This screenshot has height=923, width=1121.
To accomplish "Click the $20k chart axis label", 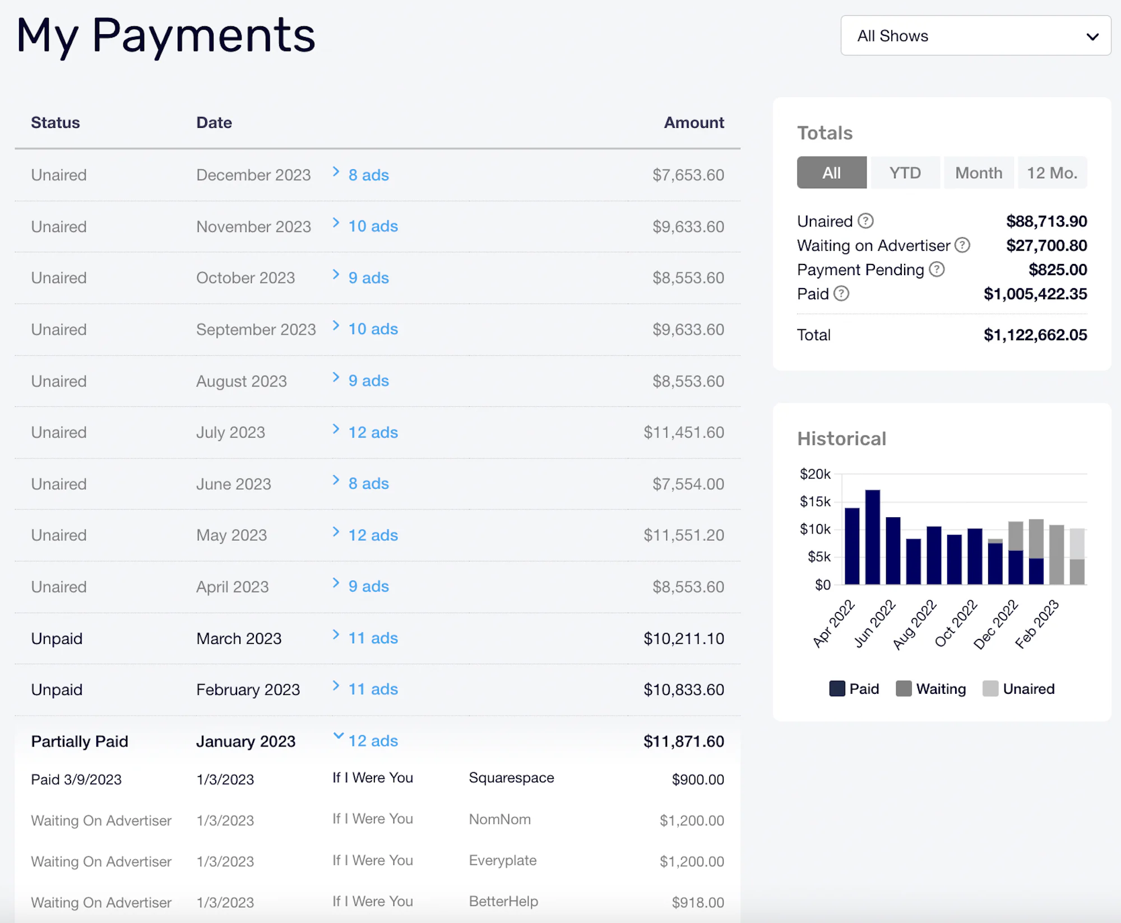I will (x=815, y=474).
